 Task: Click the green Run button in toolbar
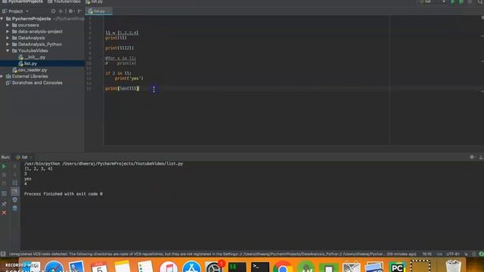453,2
